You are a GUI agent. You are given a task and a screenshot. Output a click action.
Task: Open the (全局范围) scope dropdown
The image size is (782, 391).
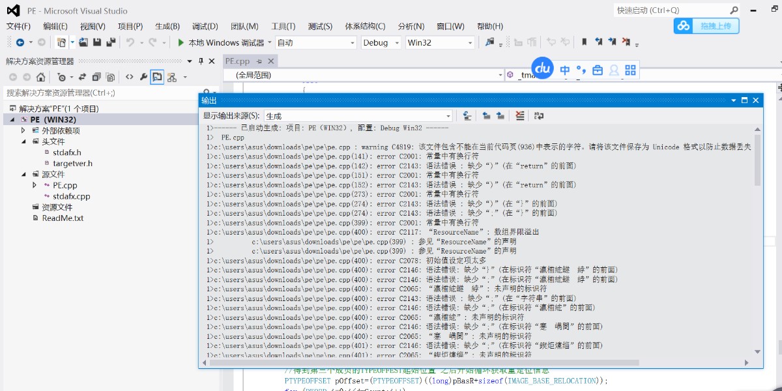tap(363, 75)
